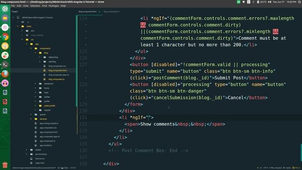The image size is (302, 170).
Task: Collapse the components folder
Action: (x=31, y=48)
